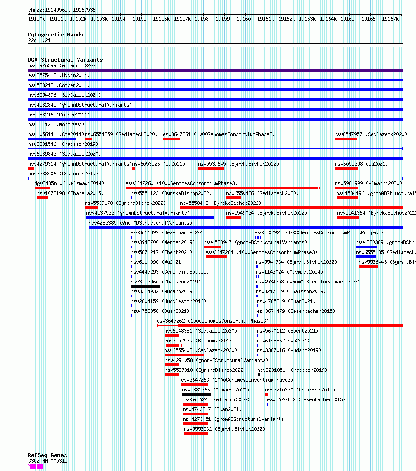The image size is (416, 471).
Task: Open esv3647264 (1000GenomesConsortiumPhase3) variant
Action: point(261,252)
